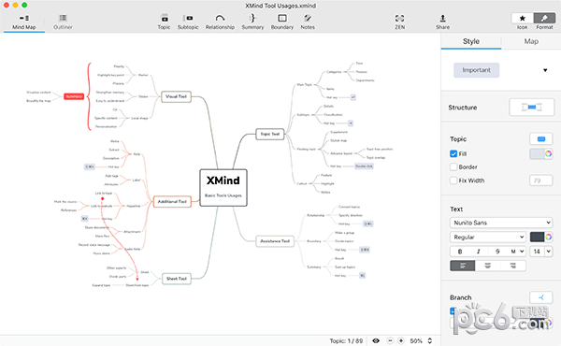Open the Notes tool
This screenshot has height=346, width=561.
click(x=308, y=22)
